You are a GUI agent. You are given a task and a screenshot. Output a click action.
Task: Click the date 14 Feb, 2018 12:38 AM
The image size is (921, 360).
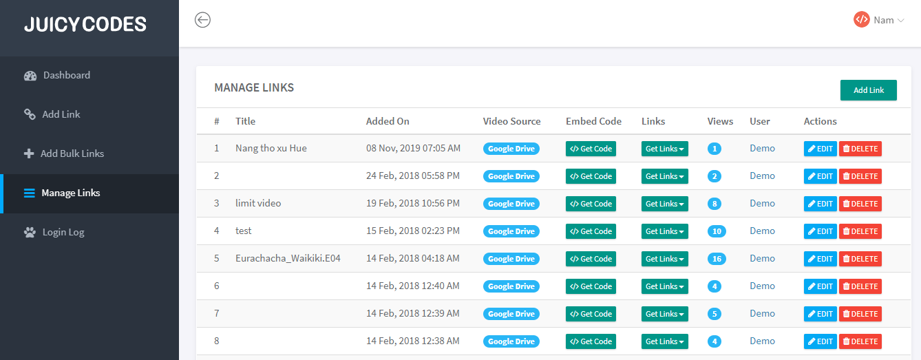point(413,341)
